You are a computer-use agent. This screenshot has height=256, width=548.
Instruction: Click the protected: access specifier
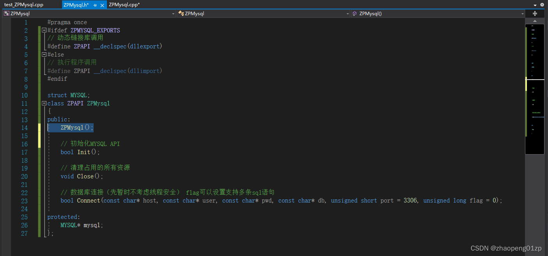[64, 217]
